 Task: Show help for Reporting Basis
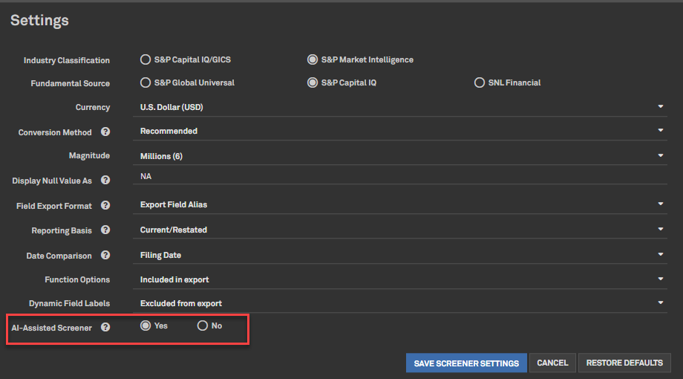click(105, 230)
